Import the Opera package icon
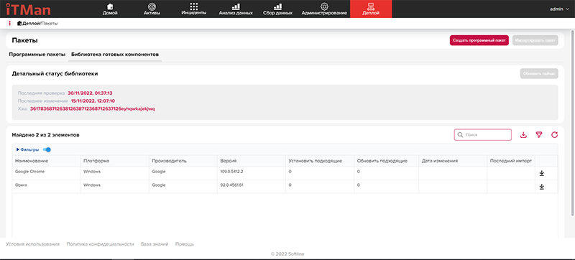Viewport: 575px width, 260px height. 542,187
